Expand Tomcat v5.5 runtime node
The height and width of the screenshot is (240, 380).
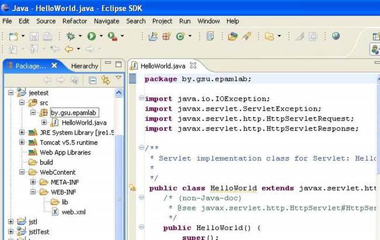point(22,142)
